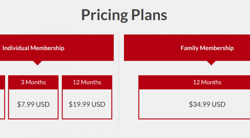
Task: Click the cut-off plan card's red header at left edge
Action: pyautogui.click(x=2, y=82)
